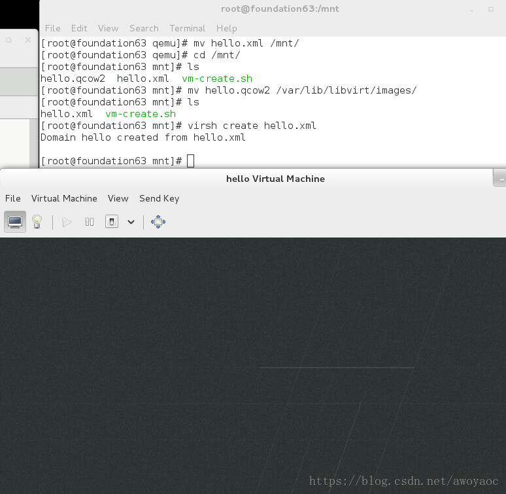Maximize the terminal window

click(491, 9)
